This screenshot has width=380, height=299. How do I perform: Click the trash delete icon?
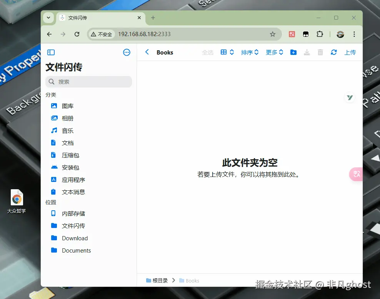pyautogui.click(x=320, y=52)
